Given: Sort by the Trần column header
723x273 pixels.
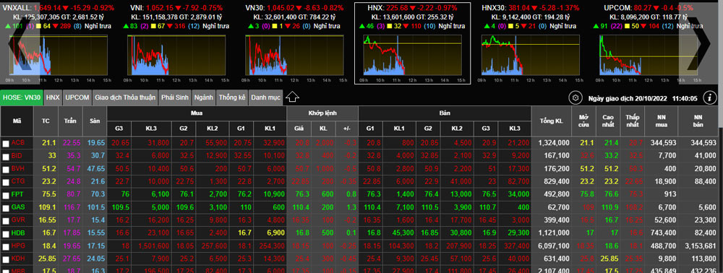Looking at the screenshot, I should pyautogui.click(x=70, y=121).
